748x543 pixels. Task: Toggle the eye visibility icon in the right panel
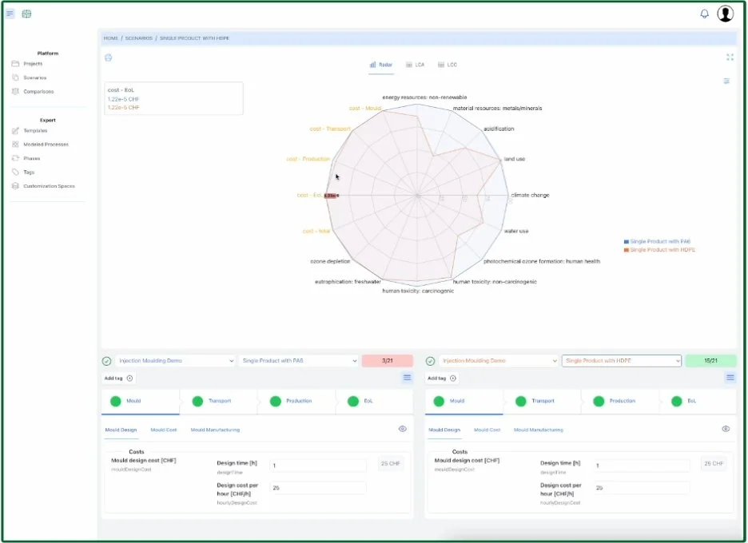pyautogui.click(x=726, y=429)
